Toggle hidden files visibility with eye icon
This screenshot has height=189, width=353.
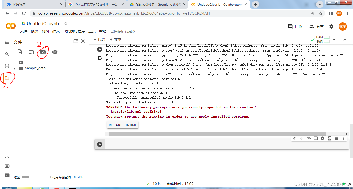(x=55, y=52)
